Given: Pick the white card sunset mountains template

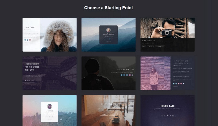Looking at the screenshot, I should 50,111.
